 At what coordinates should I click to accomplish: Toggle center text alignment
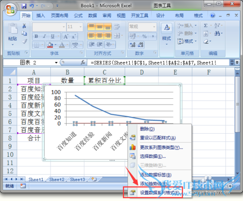click(x=100, y=35)
